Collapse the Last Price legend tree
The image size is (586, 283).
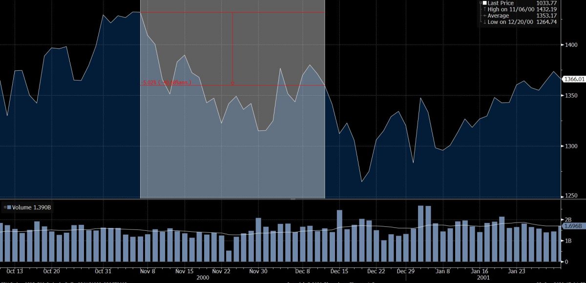(x=481, y=3)
